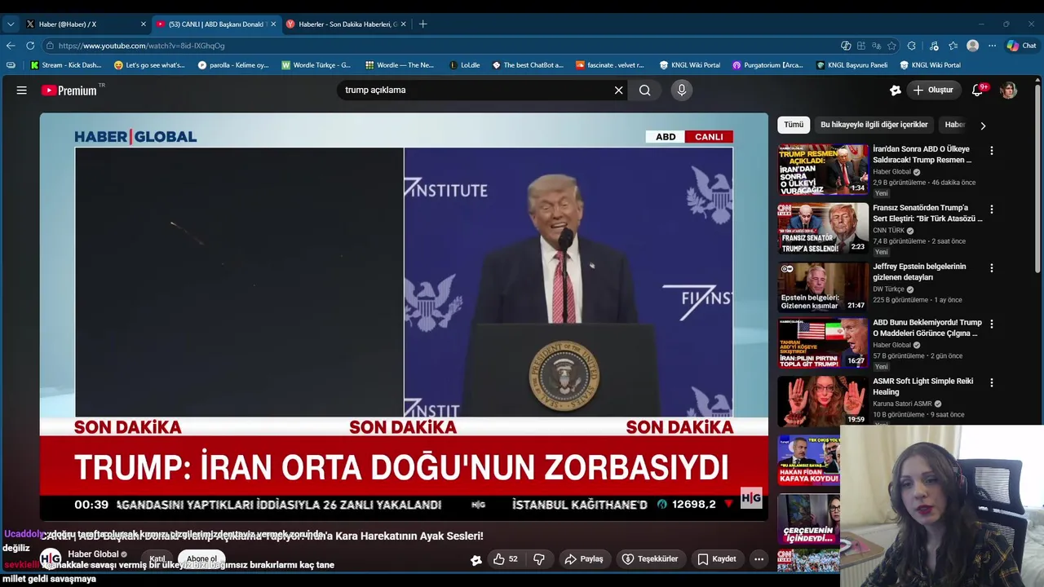1044x587 pixels.
Task: Open options for Fransız Senatörden Trump'a video
Action: tap(991, 210)
